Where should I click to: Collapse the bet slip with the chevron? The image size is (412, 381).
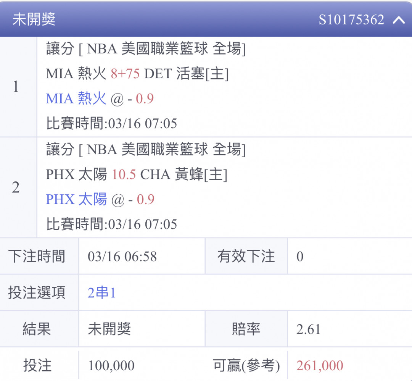click(399, 19)
